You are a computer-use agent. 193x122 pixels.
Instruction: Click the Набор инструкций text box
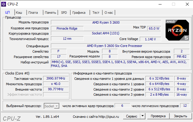pos(120,64)
